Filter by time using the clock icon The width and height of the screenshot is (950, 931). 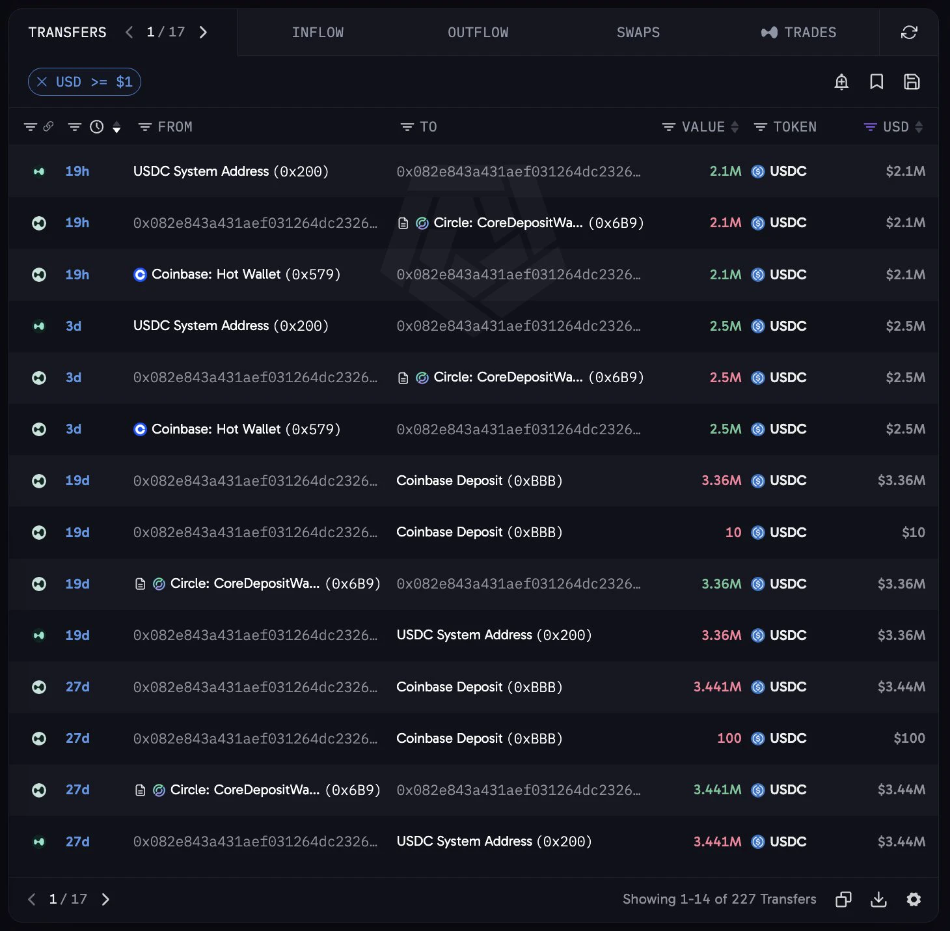click(x=96, y=127)
